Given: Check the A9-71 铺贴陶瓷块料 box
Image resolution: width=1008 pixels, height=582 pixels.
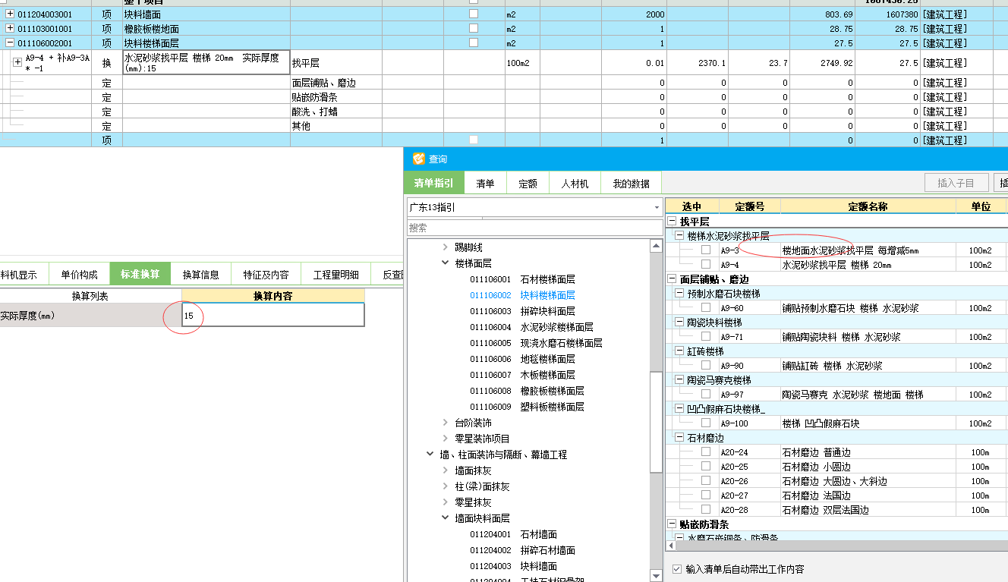Looking at the screenshot, I should [706, 336].
